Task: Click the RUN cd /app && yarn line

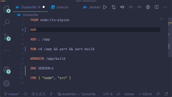Action: point(62,49)
